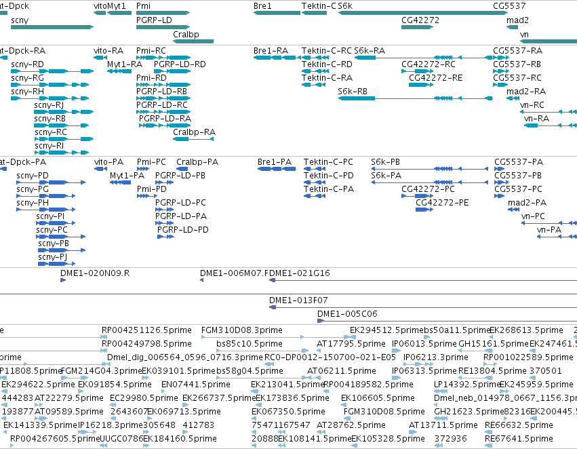The height and width of the screenshot is (449, 577).
Task: Select the Pmi-PC protein feature
Action: point(143,169)
